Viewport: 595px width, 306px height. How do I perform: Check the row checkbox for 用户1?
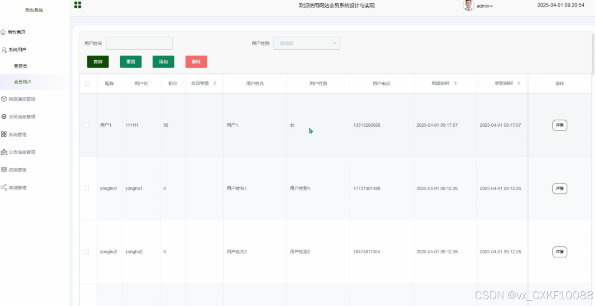tap(87, 125)
